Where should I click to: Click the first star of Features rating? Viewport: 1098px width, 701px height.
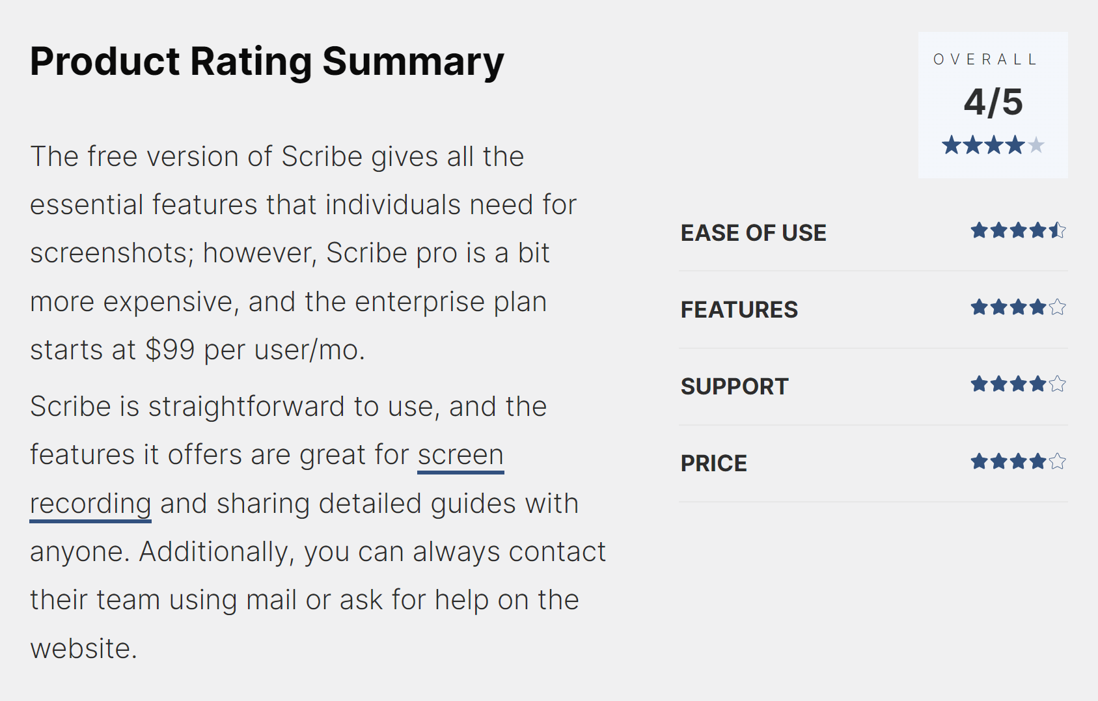tap(980, 307)
